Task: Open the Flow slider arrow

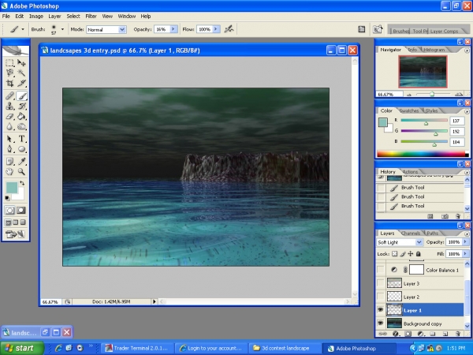Action: [216, 29]
